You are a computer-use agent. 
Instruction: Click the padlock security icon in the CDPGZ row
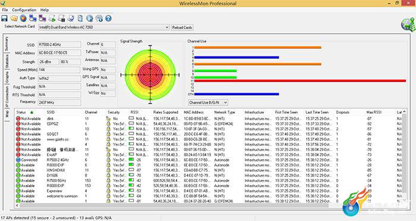coord(108,124)
